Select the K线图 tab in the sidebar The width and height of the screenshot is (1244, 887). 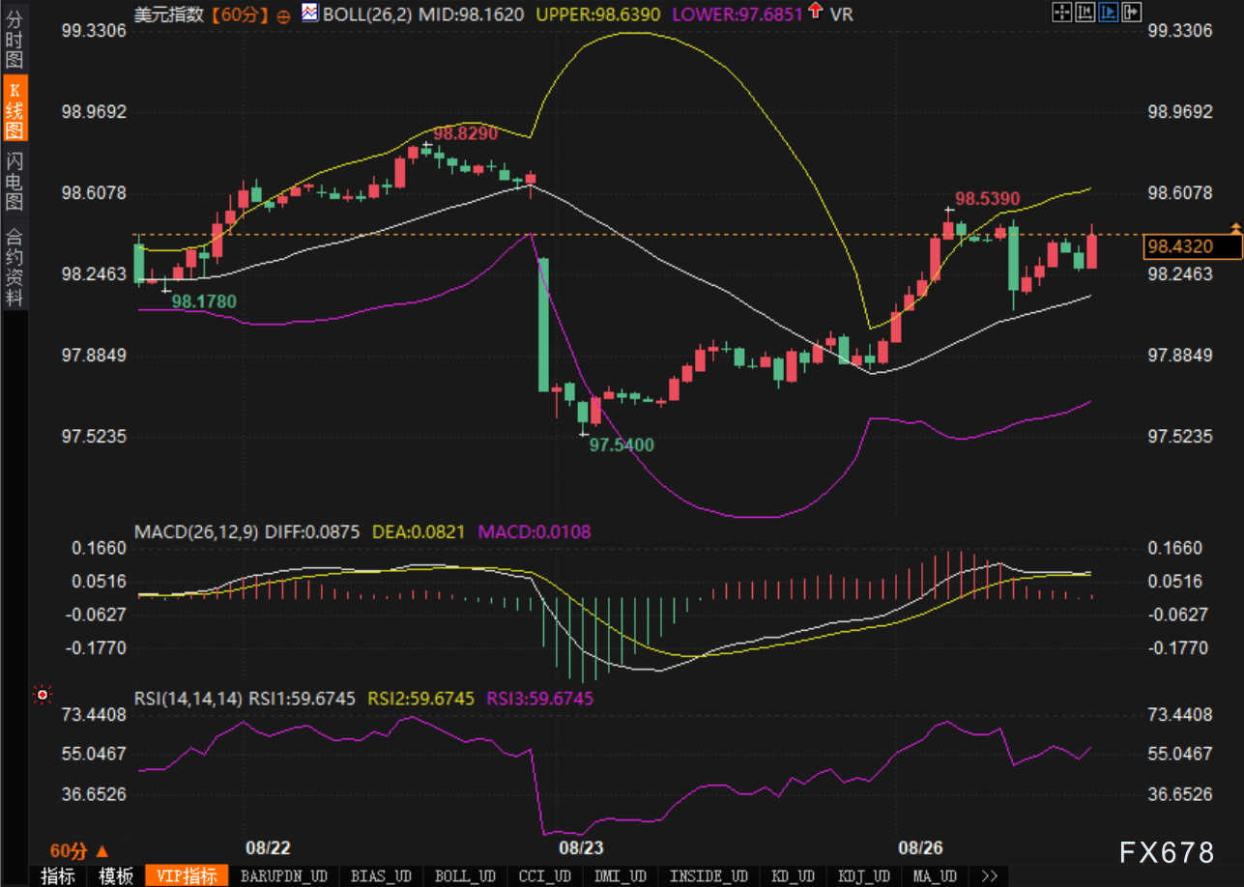pyautogui.click(x=14, y=109)
